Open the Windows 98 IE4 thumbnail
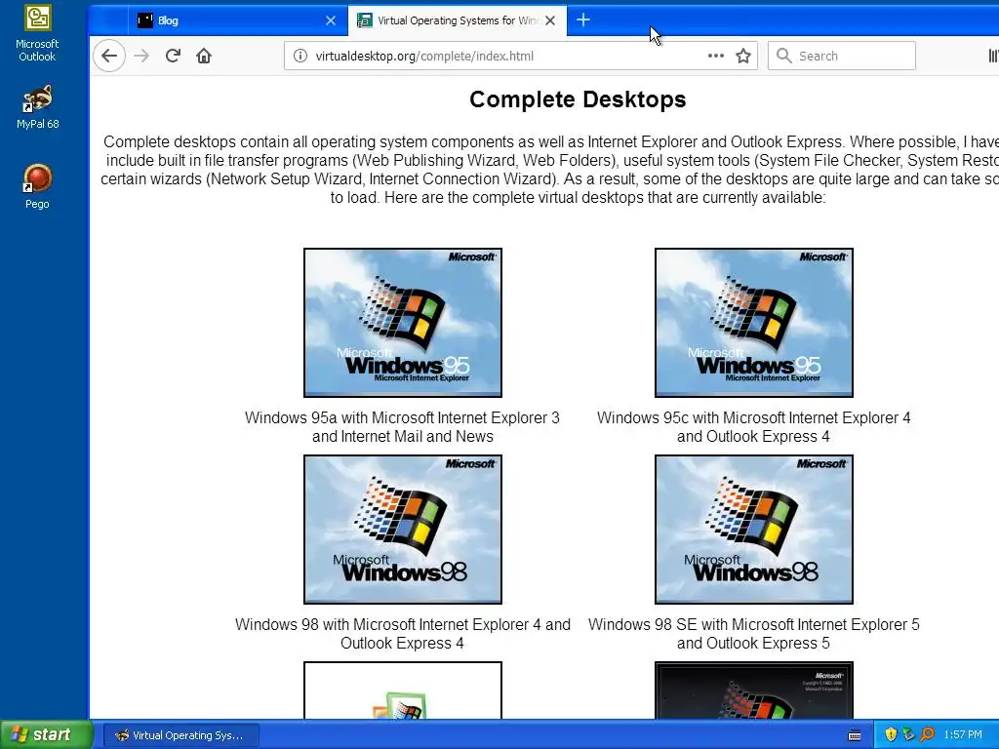999x749 pixels. point(403,530)
